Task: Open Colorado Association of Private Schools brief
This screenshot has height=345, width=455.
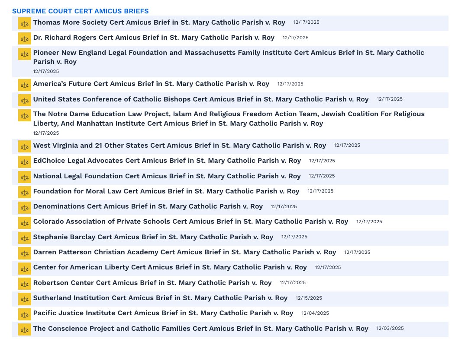Action: pyautogui.click(x=190, y=222)
